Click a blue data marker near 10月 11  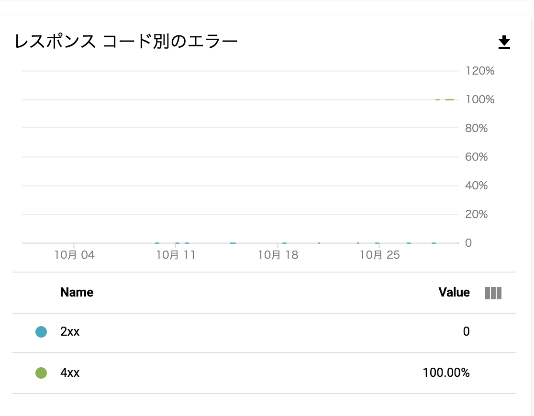(x=177, y=243)
